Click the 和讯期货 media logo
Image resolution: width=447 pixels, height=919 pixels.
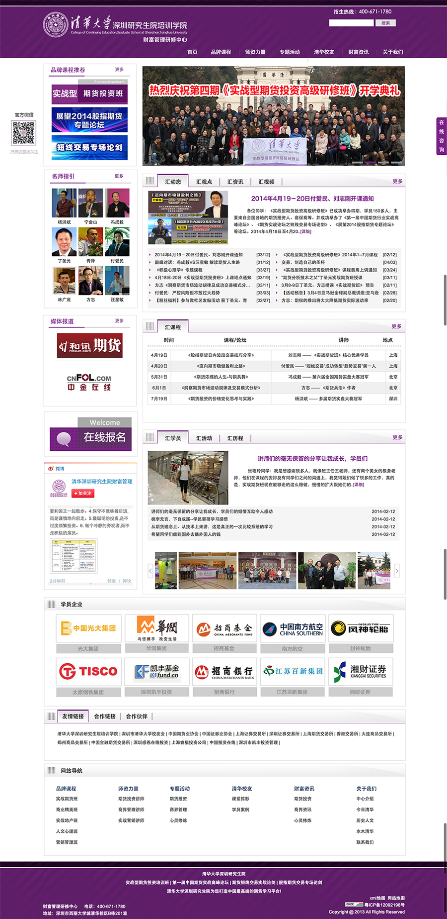90,345
